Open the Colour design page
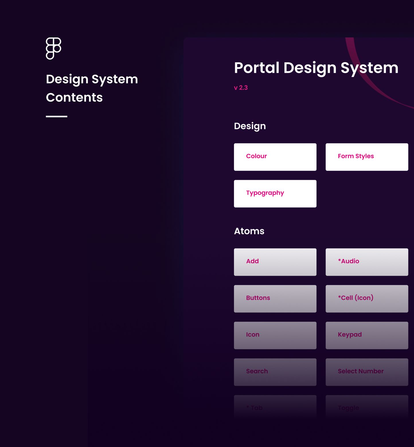Image resolution: width=414 pixels, height=447 pixels. coord(275,156)
